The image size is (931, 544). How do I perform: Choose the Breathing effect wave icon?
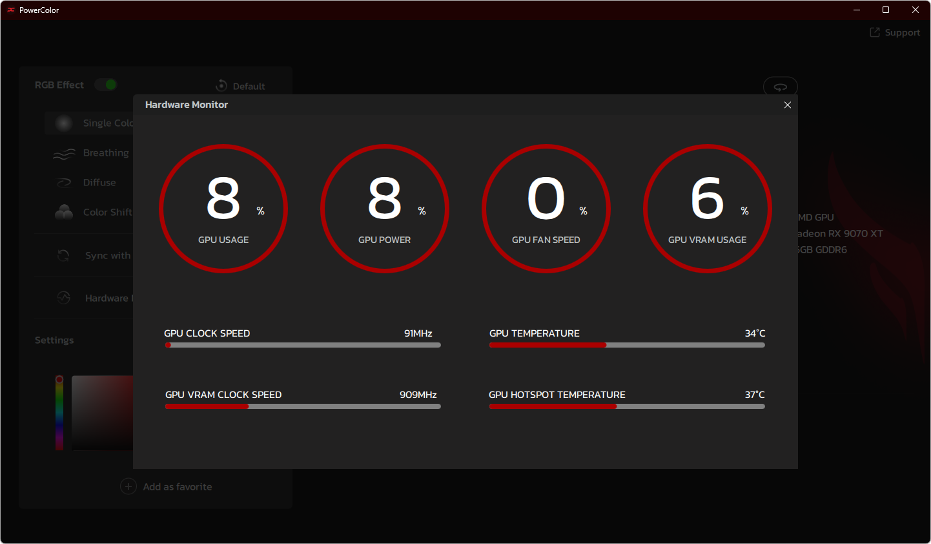tap(64, 153)
